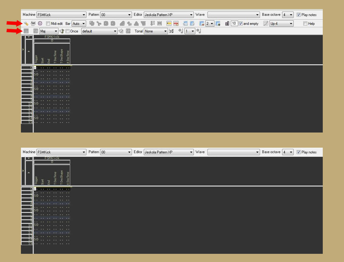Click the bar chart icon before the 10 field
The height and width of the screenshot is (262, 344).
(x=227, y=23)
